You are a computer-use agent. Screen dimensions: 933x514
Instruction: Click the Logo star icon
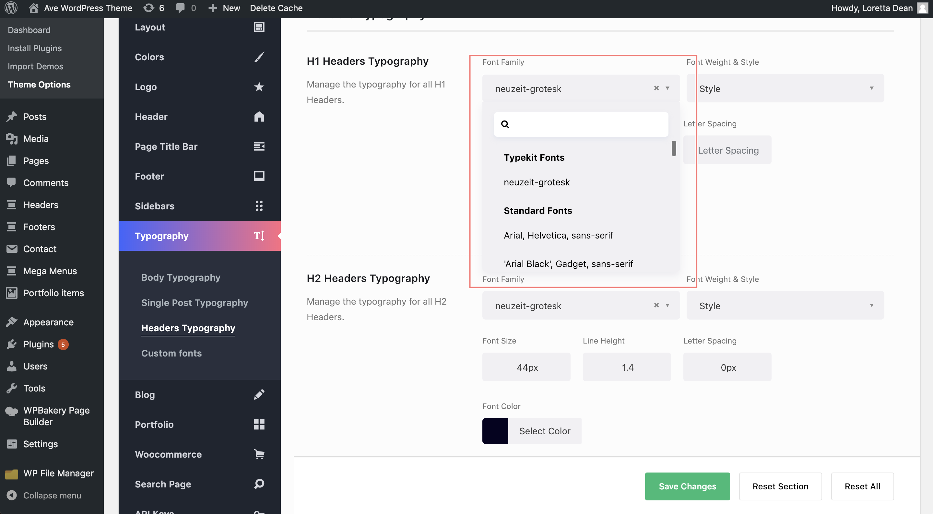(x=259, y=87)
